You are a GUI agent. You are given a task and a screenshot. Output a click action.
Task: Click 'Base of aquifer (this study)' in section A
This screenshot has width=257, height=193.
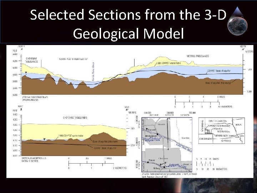(x=218, y=83)
